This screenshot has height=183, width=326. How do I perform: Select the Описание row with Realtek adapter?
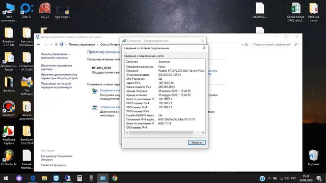tap(165, 71)
